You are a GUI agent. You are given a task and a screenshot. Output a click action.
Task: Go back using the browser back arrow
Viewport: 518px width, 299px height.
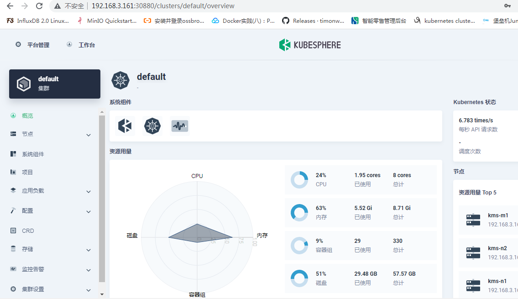point(10,6)
